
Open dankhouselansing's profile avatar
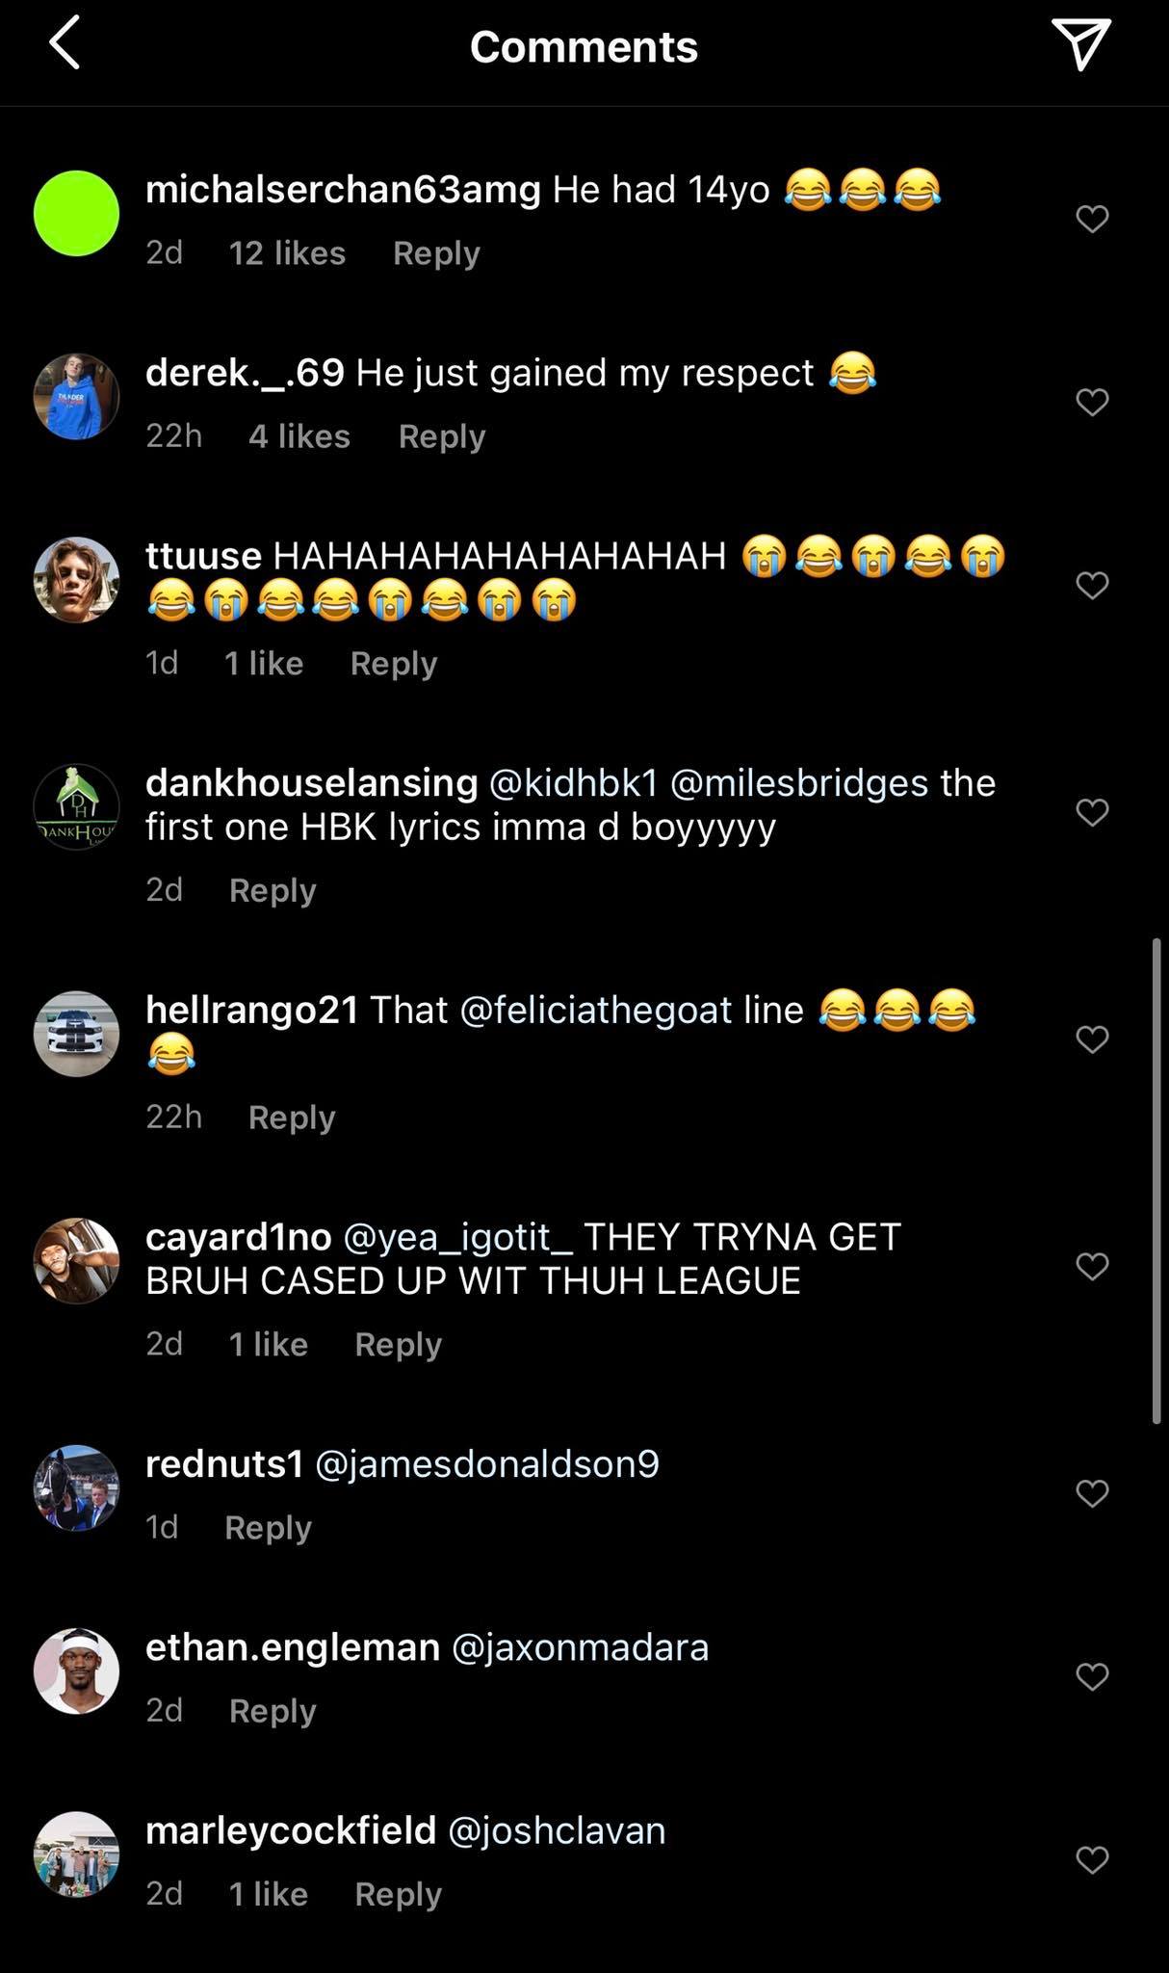pyautogui.click(x=76, y=807)
